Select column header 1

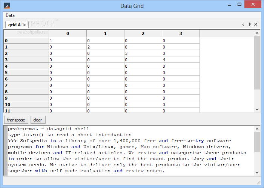[x=105, y=33]
